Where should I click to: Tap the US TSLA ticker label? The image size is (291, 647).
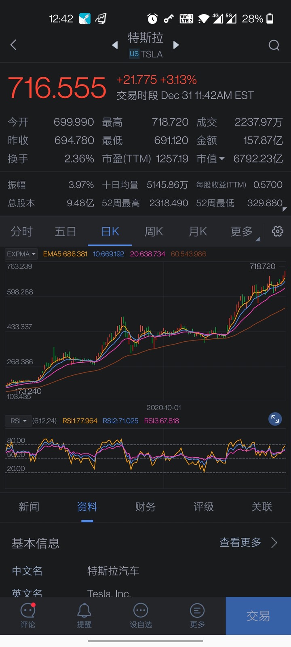point(146,54)
